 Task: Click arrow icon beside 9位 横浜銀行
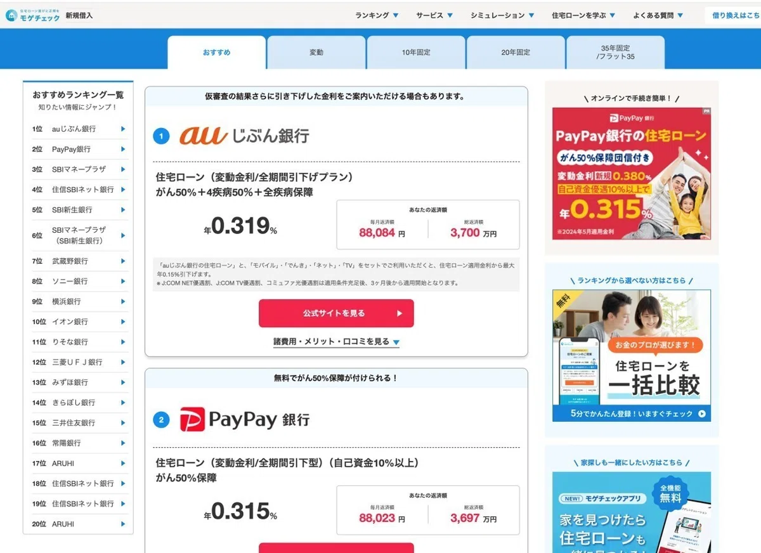pyautogui.click(x=123, y=301)
